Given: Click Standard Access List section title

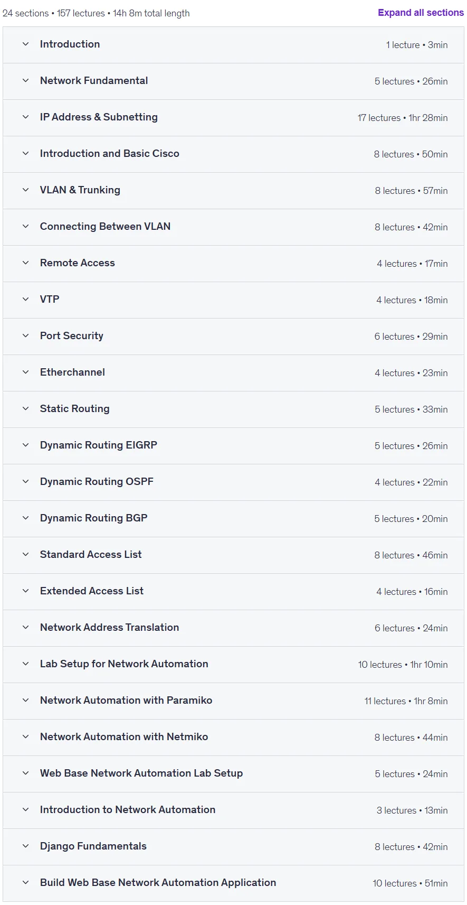Looking at the screenshot, I should (x=91, y=555).
